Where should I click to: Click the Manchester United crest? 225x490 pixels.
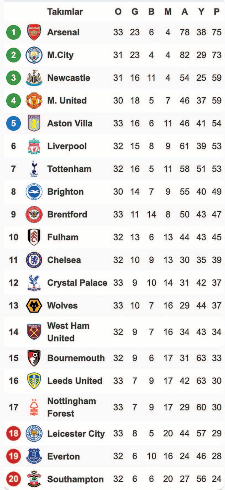coord(34,100)
